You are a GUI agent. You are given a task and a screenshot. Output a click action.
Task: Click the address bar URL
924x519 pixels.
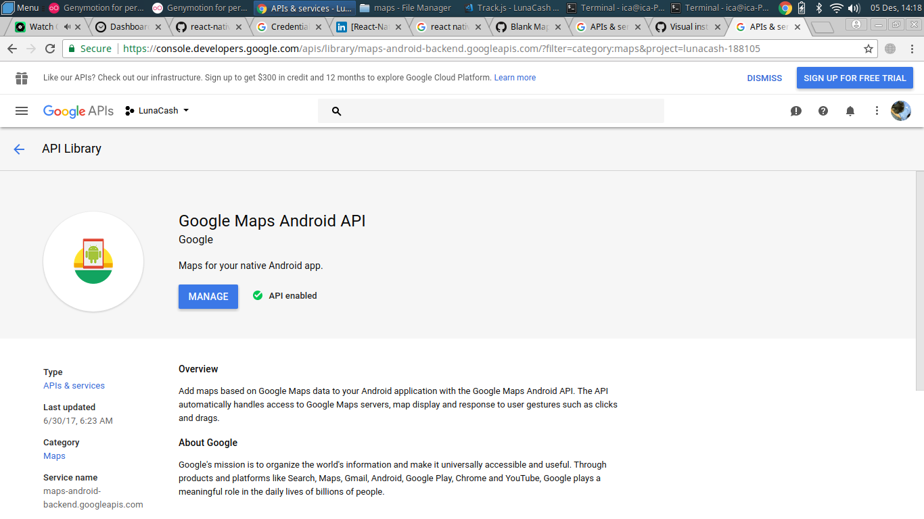[x=442, y=49]
